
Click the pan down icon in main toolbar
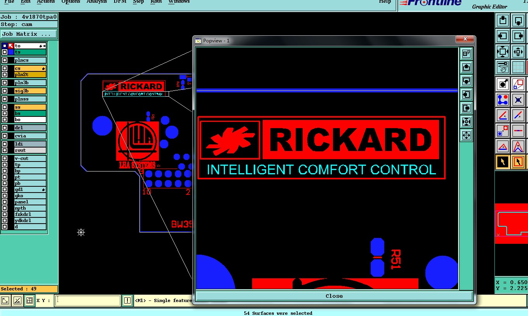pyautogui.click(x=518, y=20)
